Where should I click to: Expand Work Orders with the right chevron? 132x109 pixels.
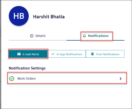[x=121, y=79]
